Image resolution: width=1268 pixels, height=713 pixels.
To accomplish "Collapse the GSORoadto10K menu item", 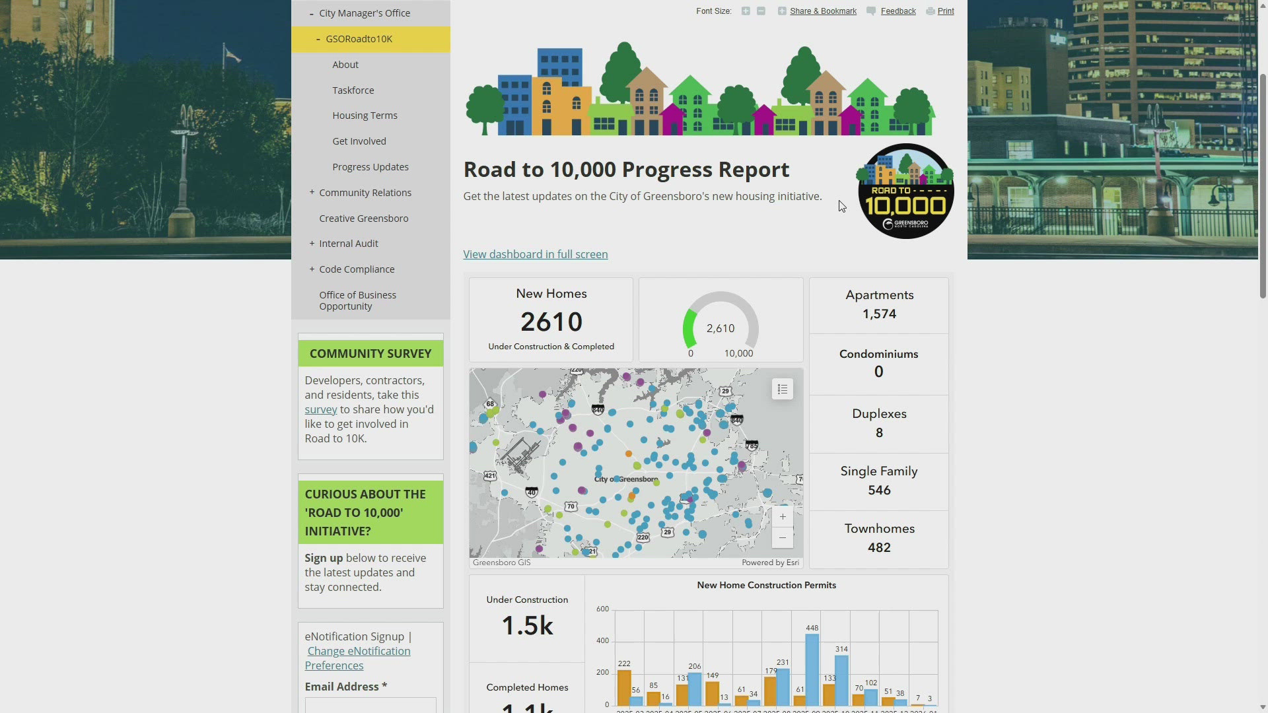I will [x=318, y=40].
